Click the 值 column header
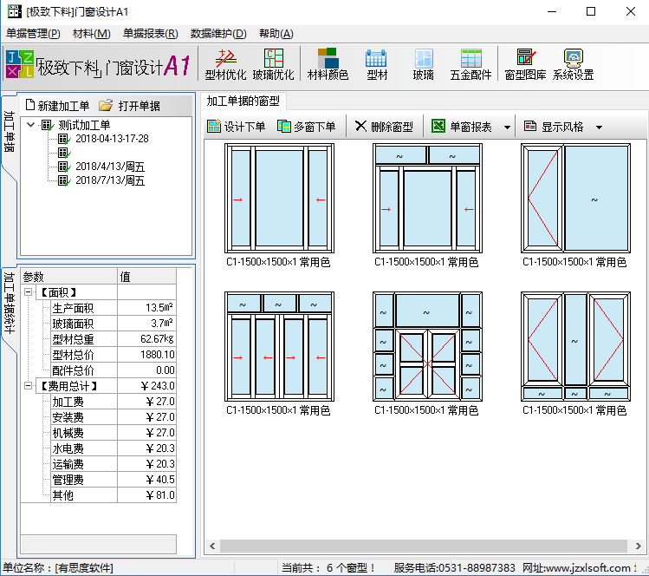This screenshot has height=576, width=649. click(147, 276)
